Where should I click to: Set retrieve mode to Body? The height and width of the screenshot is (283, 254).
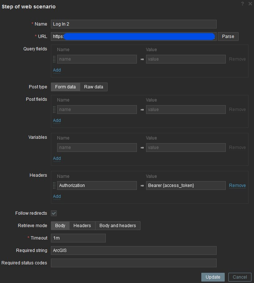click(x=60, y=226)
